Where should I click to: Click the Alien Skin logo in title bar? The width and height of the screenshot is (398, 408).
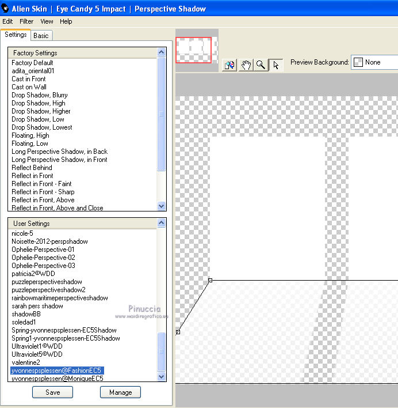click(5, 8)
